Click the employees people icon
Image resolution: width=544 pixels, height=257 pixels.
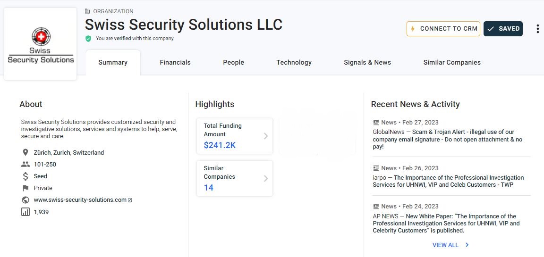tap(25, 164)
